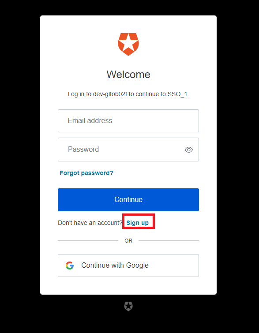Click the divider line right of OR
Screen dimensions: 259x333
coord(169,241)
